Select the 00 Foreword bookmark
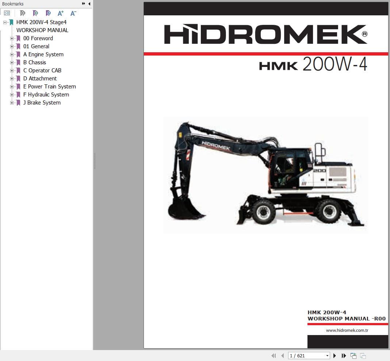The image size is (390, 361). point(38,38)
